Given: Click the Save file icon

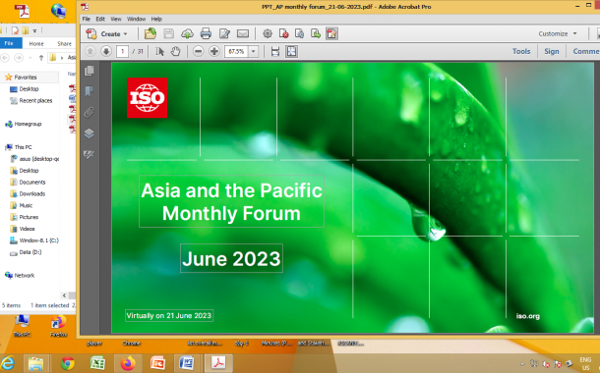Looking at the screenshot, I should 169,33.
